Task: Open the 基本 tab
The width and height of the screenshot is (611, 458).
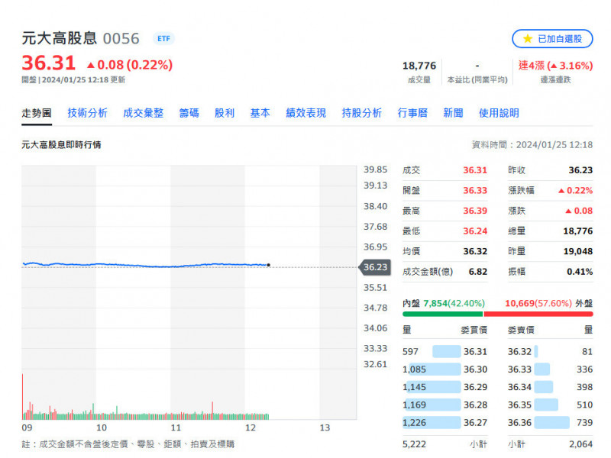Action: (260, 113)
